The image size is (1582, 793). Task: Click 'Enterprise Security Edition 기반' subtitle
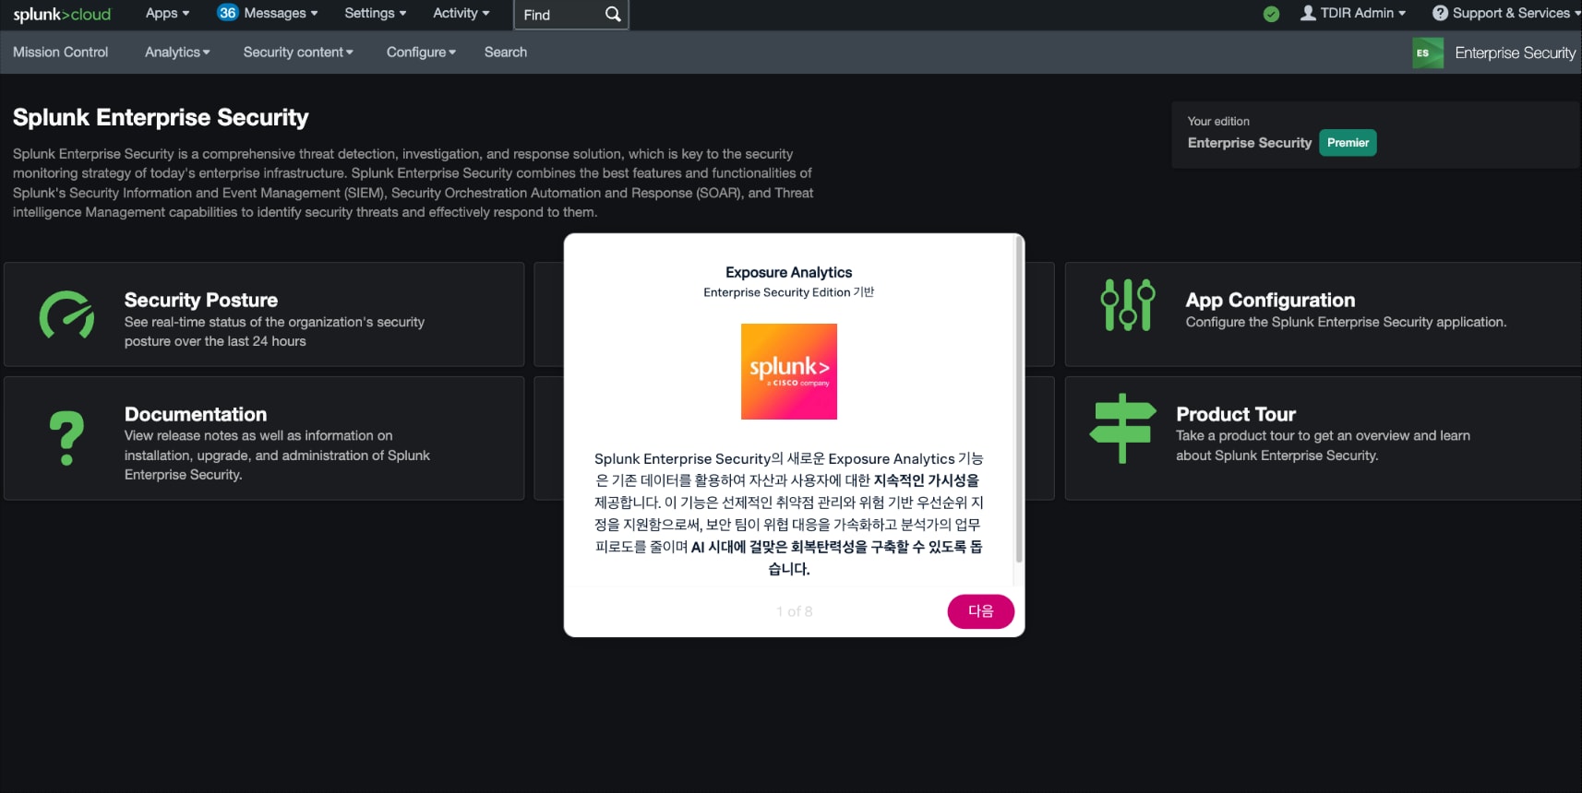(789, 292)
